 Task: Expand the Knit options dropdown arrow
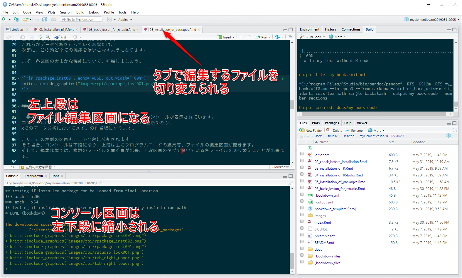pyautogui.click(x=69, y=37)
